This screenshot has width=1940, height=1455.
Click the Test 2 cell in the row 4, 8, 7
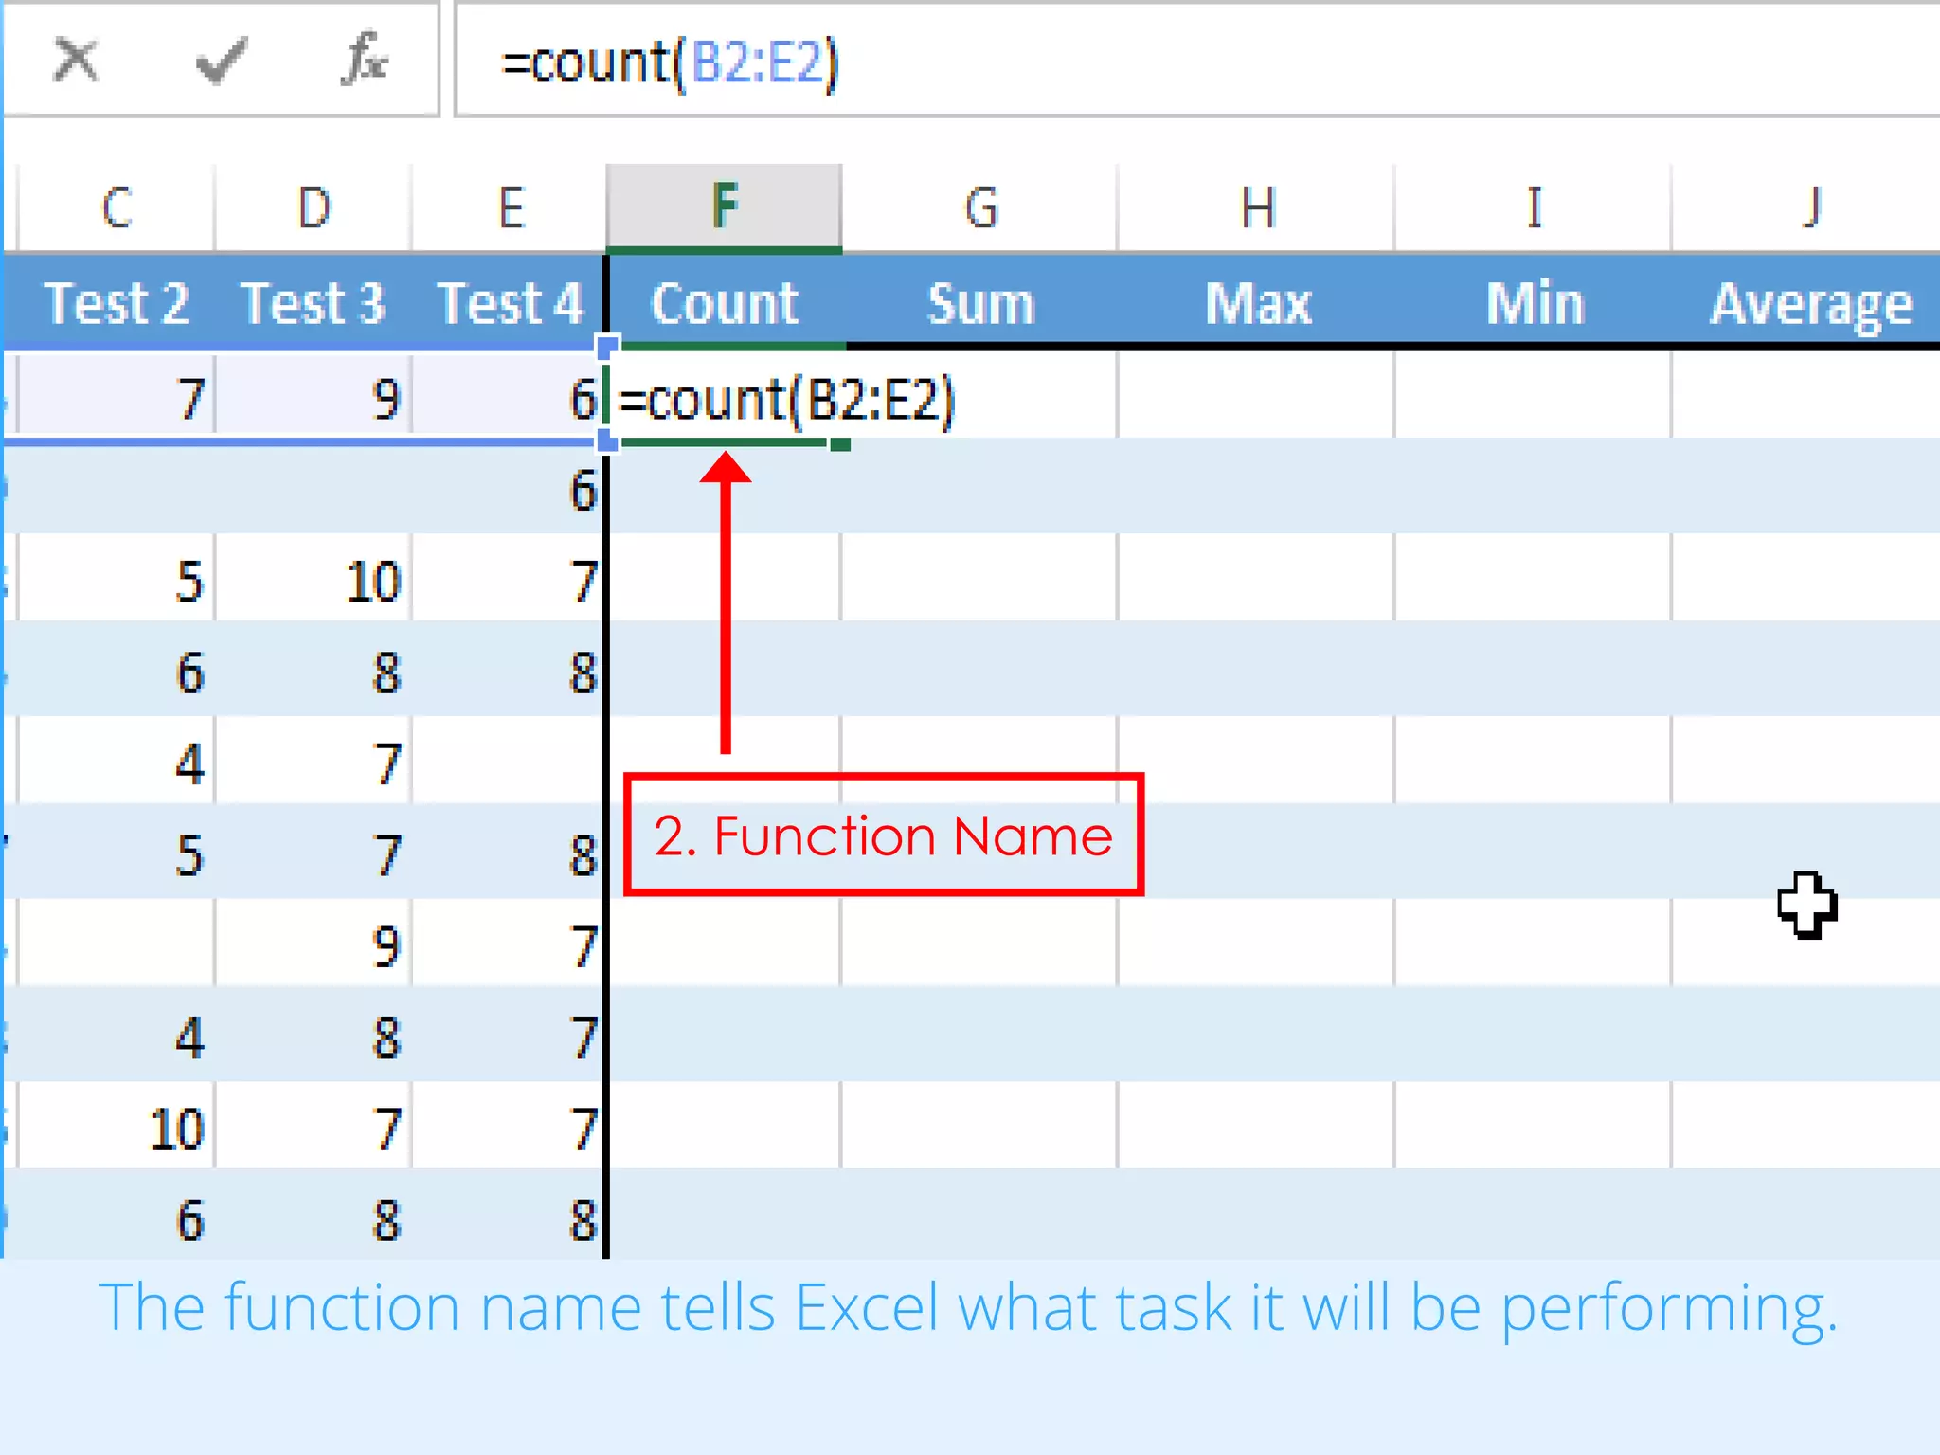pyautogui.click(x=117, y=1035)
